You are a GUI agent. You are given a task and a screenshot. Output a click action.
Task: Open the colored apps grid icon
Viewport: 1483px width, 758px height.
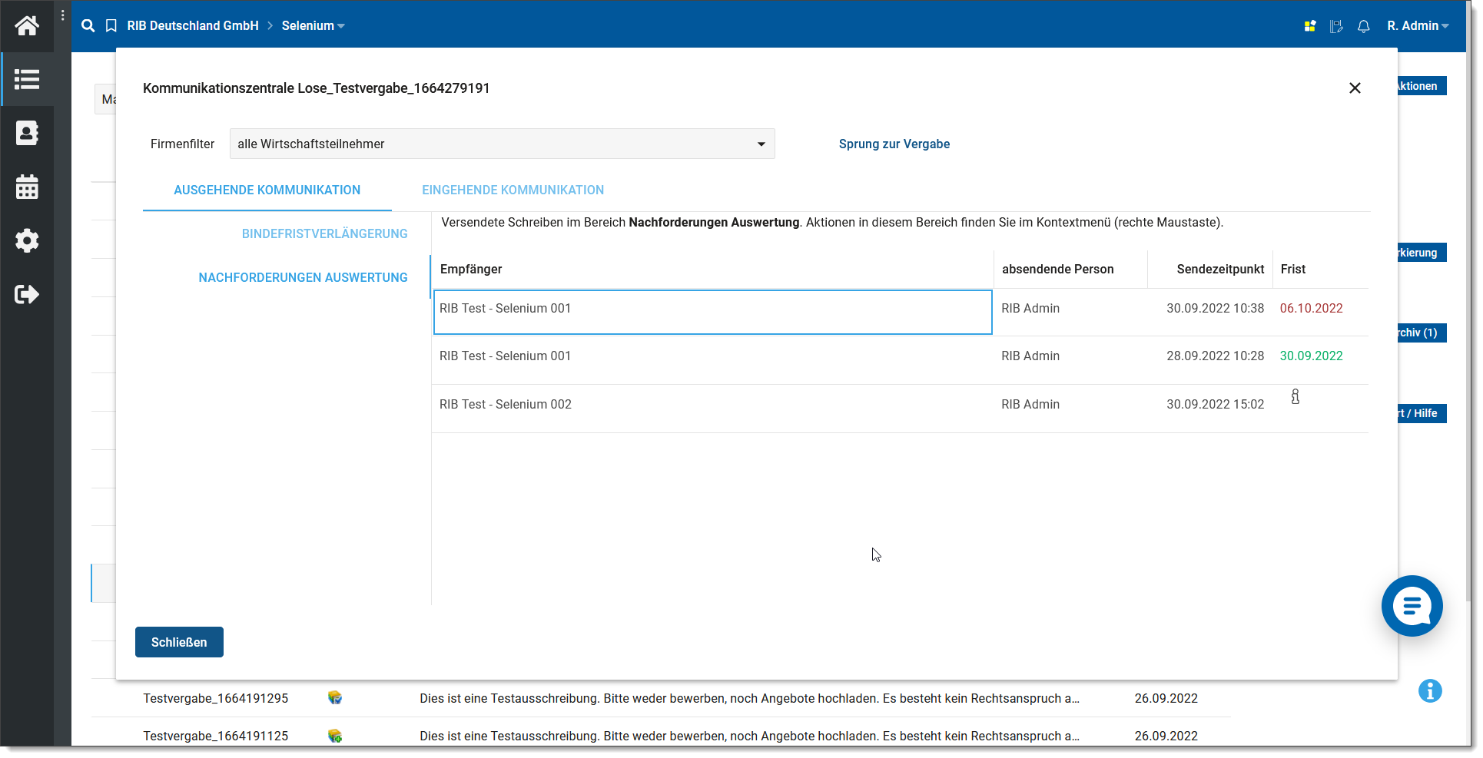1310,26
